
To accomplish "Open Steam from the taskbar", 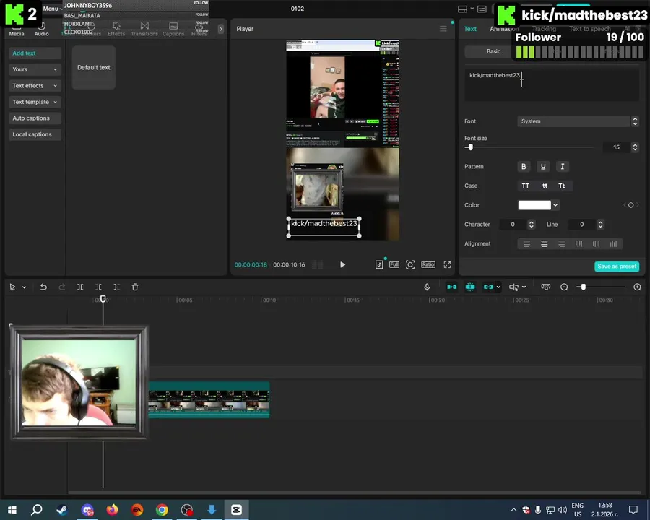I will coord(62,510).
